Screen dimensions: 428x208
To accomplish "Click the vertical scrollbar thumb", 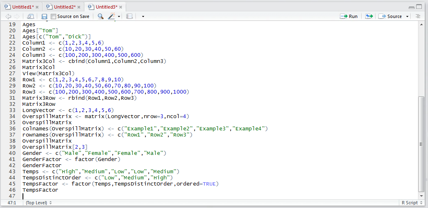I will point(421,144).
